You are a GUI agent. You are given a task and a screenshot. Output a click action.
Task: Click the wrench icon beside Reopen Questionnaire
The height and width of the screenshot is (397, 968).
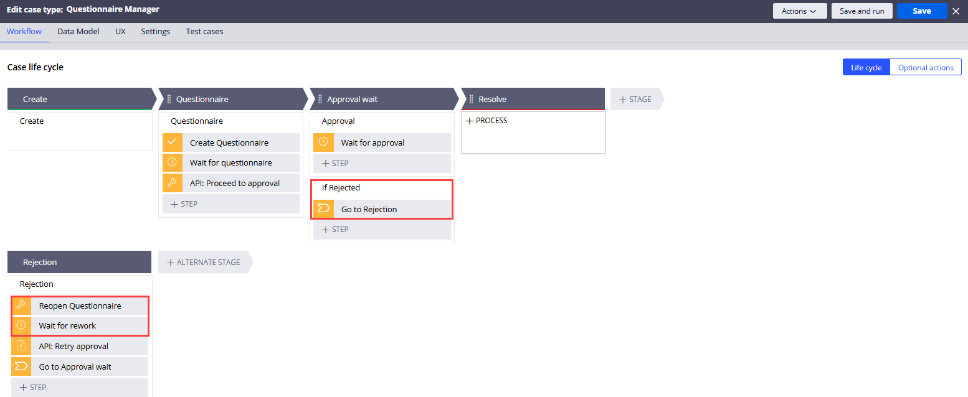[x=21, y=306]
